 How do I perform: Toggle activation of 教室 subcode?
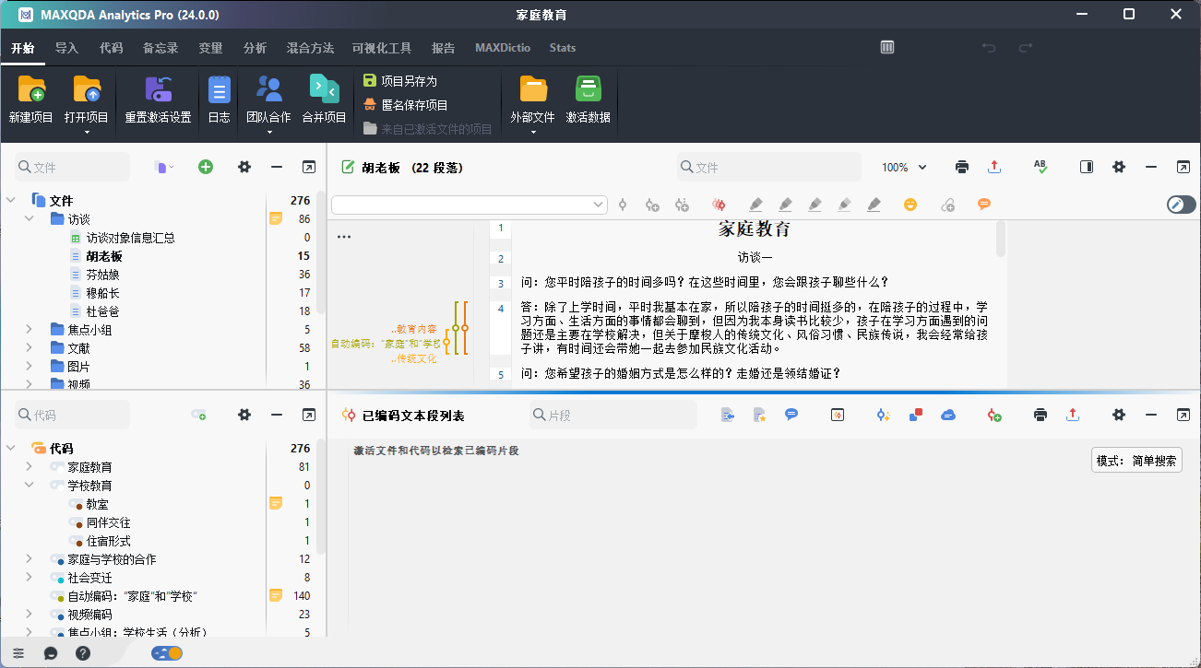pyautogui.click(x=77, y=504)
